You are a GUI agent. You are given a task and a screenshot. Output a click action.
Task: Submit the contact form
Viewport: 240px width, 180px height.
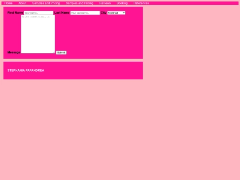point(61,52)
